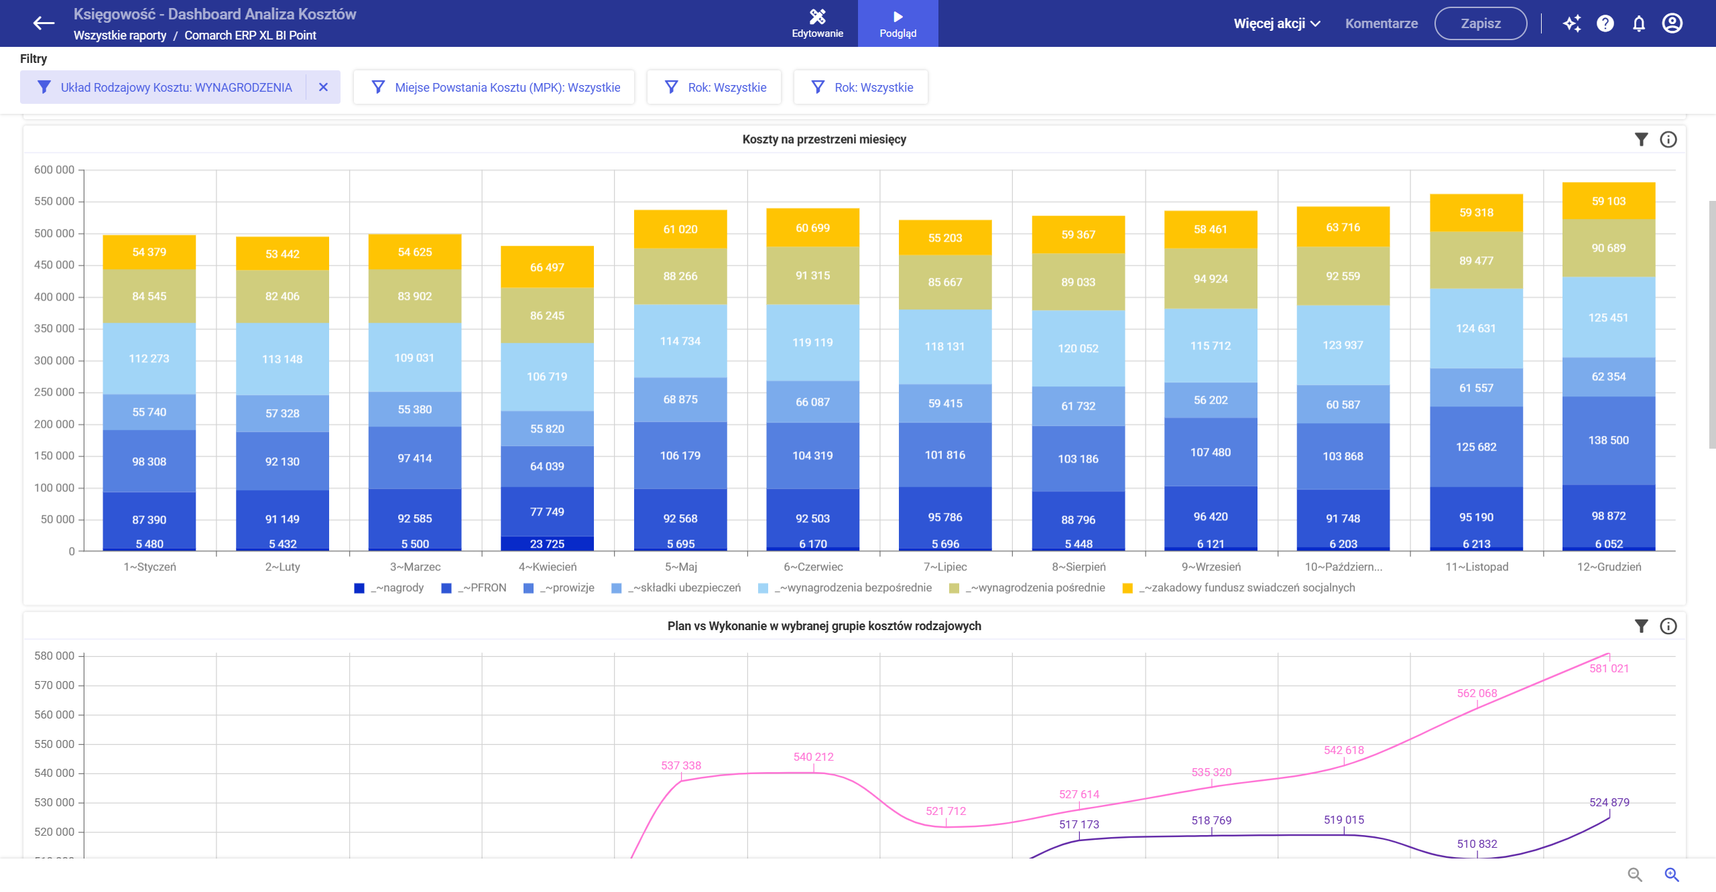Toggle wynagrodzenia pośrednie legend series
1716x892 pixels.
click(x=1028, y=587)
